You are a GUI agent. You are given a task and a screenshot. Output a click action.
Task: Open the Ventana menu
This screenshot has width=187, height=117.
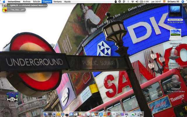click(58, 1)
